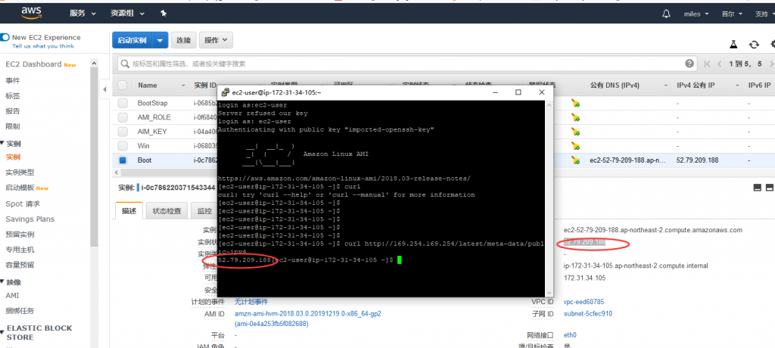Click the pushpin shortcut icon in top bar
Image resolution: width=775 pixels, height=348 pixels.
163,14
